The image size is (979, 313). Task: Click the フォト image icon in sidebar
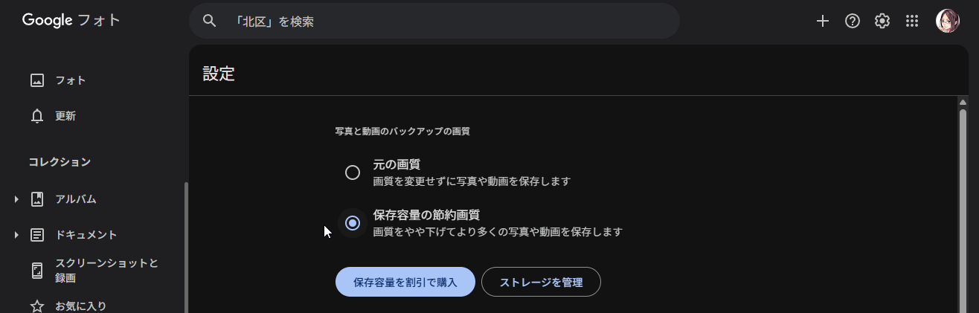click(x=37, y=80)
